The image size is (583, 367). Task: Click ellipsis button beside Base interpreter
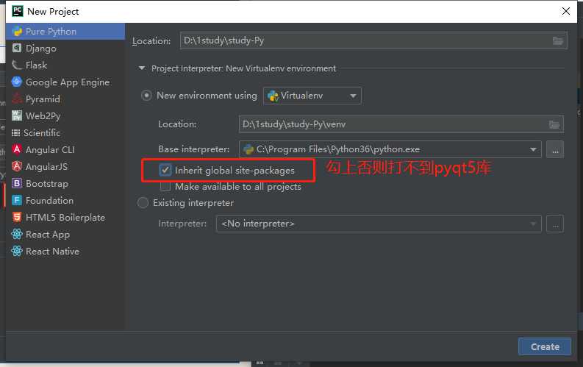555,149
